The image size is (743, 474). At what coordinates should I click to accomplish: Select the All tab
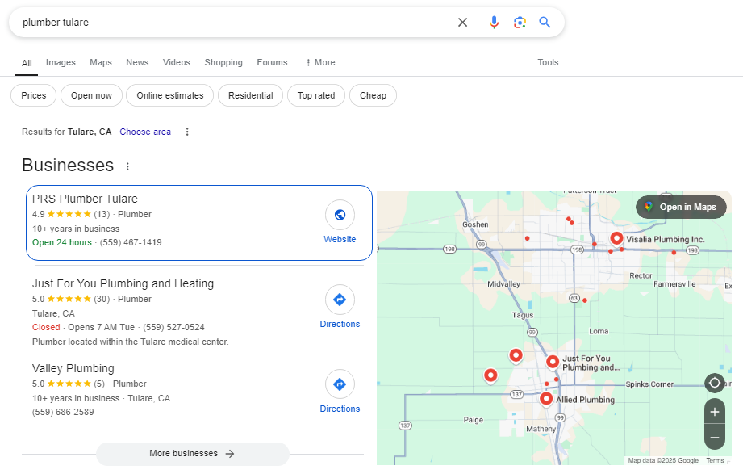(x=27, y=63)
